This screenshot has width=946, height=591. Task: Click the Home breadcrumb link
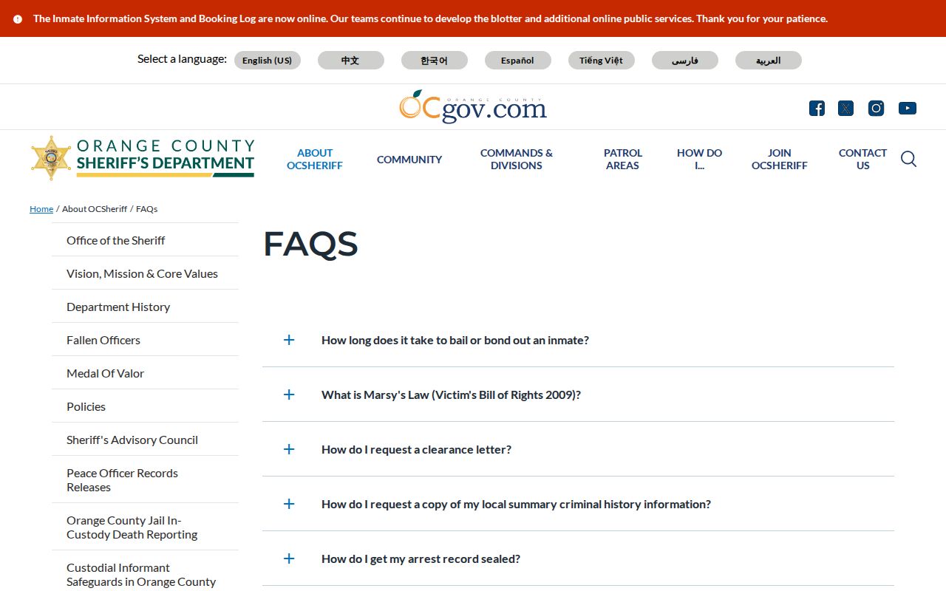point(41,209)
